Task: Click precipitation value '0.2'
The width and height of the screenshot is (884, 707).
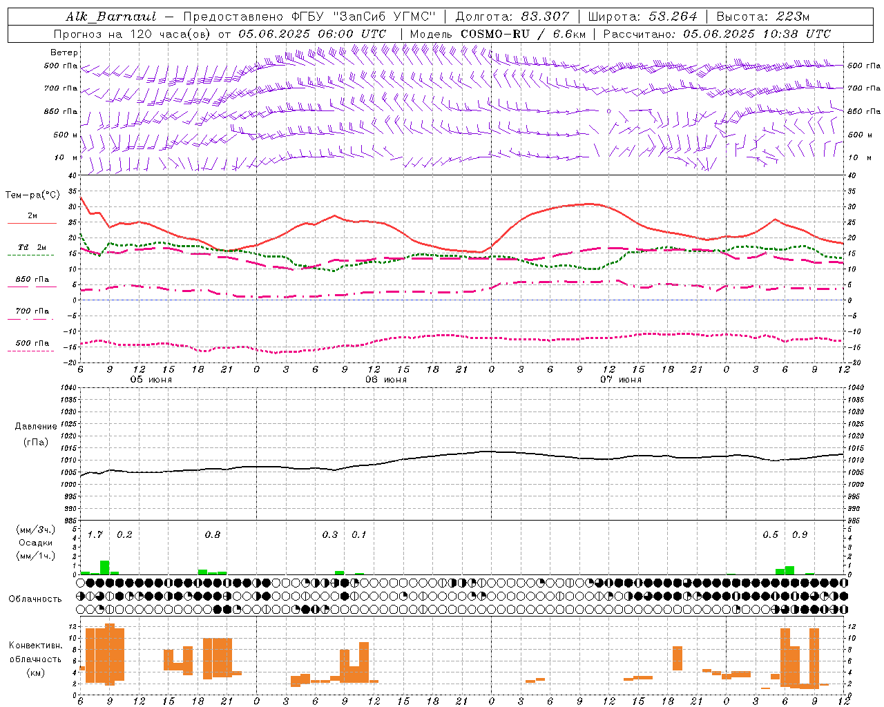Action: pos(124,534)
